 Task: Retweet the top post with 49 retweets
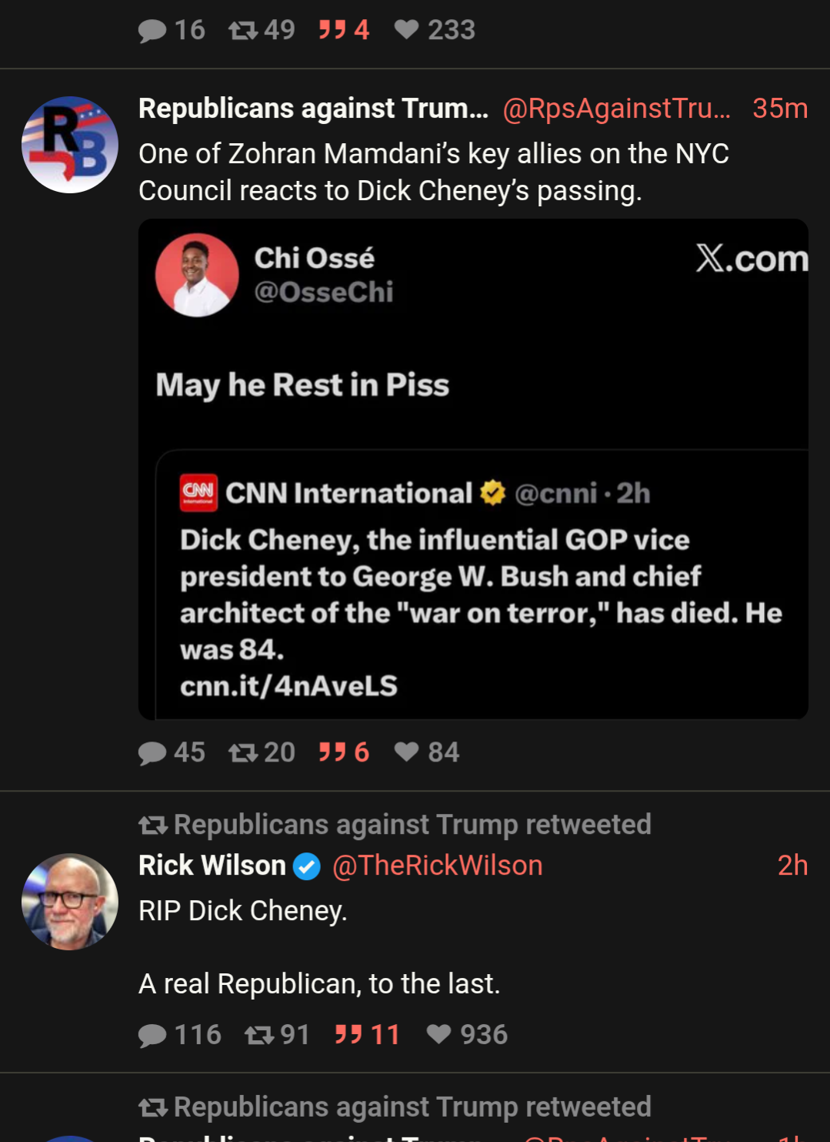coord(243,30)
